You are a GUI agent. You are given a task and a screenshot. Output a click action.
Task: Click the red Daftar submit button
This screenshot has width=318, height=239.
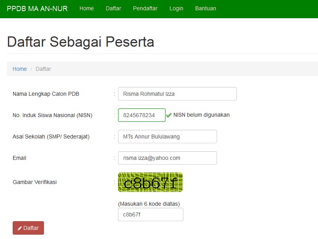point(28,228)
